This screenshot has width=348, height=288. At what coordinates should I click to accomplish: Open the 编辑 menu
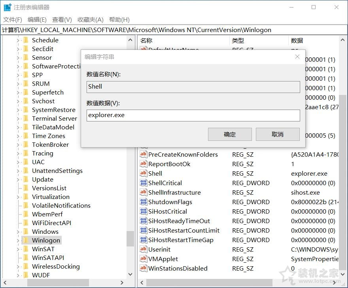pos(37,19)
